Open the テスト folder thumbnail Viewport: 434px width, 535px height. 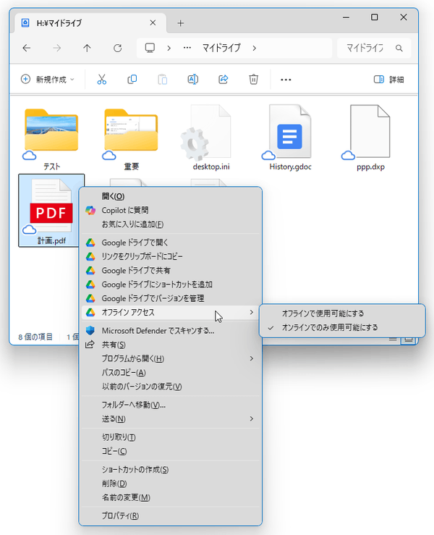click(51, 134)
